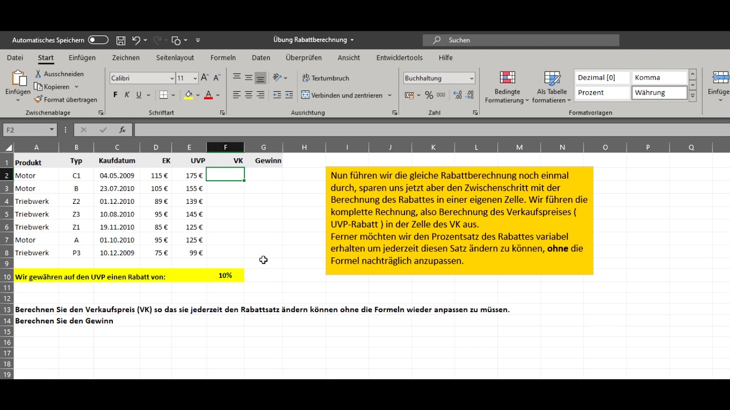
Task: Open the Buchhaltung number format dropdown
Action: coord(472,78)
